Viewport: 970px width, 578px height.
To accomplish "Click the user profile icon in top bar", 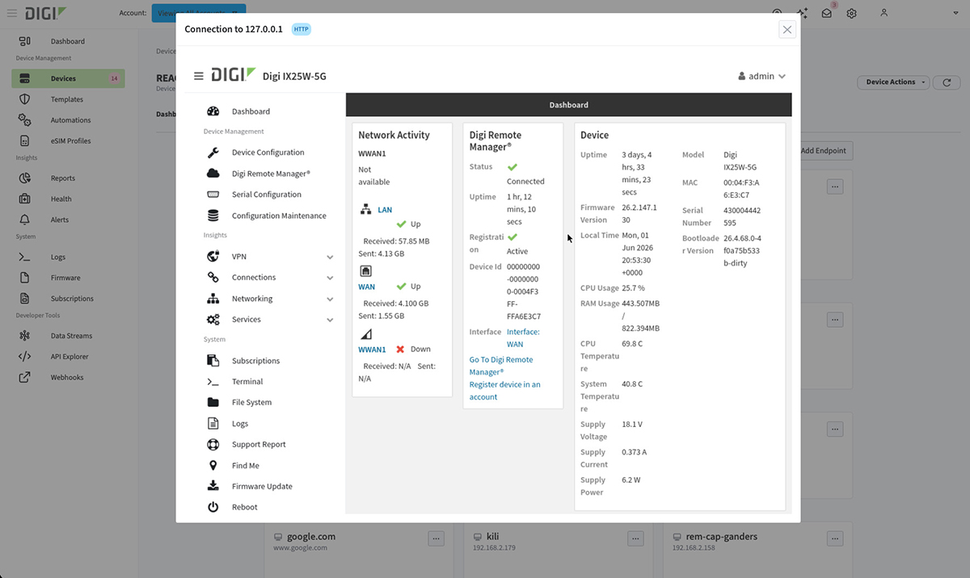I will pyautogui.click(x=884, y=13).
